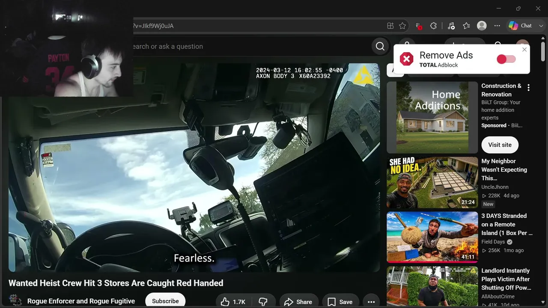Open the split screen icon in address bar
Image resolution: width=548 pixels, height=308 pixels.
coord(390,26)
